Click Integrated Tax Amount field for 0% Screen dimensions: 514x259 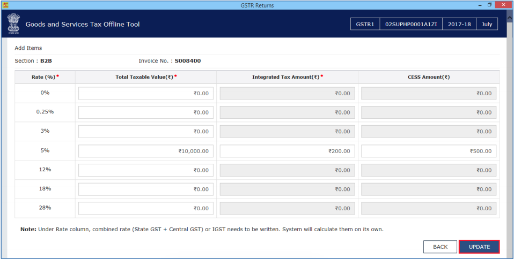(287, 93)
